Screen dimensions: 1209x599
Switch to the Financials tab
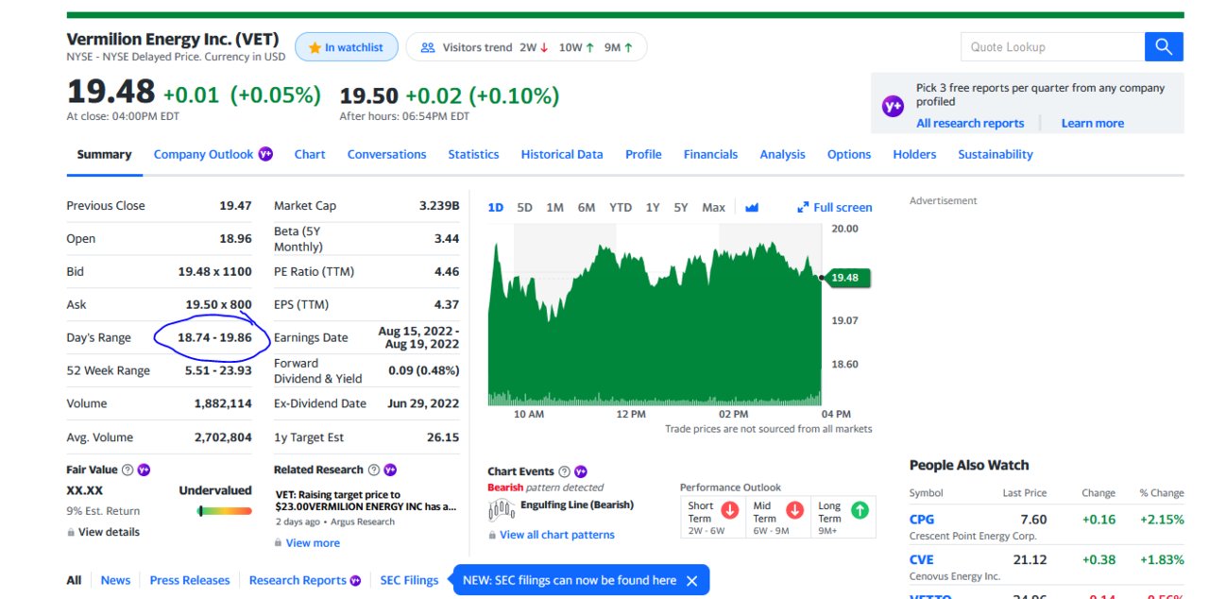click(x=710, y=154)
